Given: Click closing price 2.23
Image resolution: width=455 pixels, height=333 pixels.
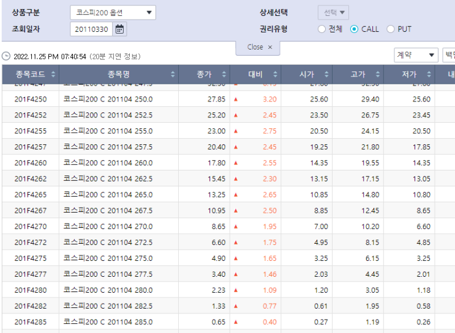Looking at the screenshot, I should [x=219, y=290].
